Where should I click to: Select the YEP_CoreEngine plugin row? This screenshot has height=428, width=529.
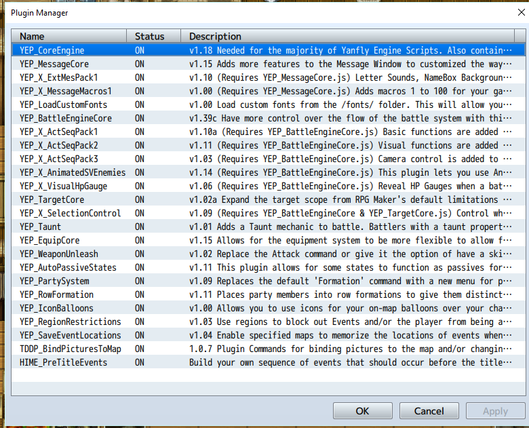[x=268, y=50]
